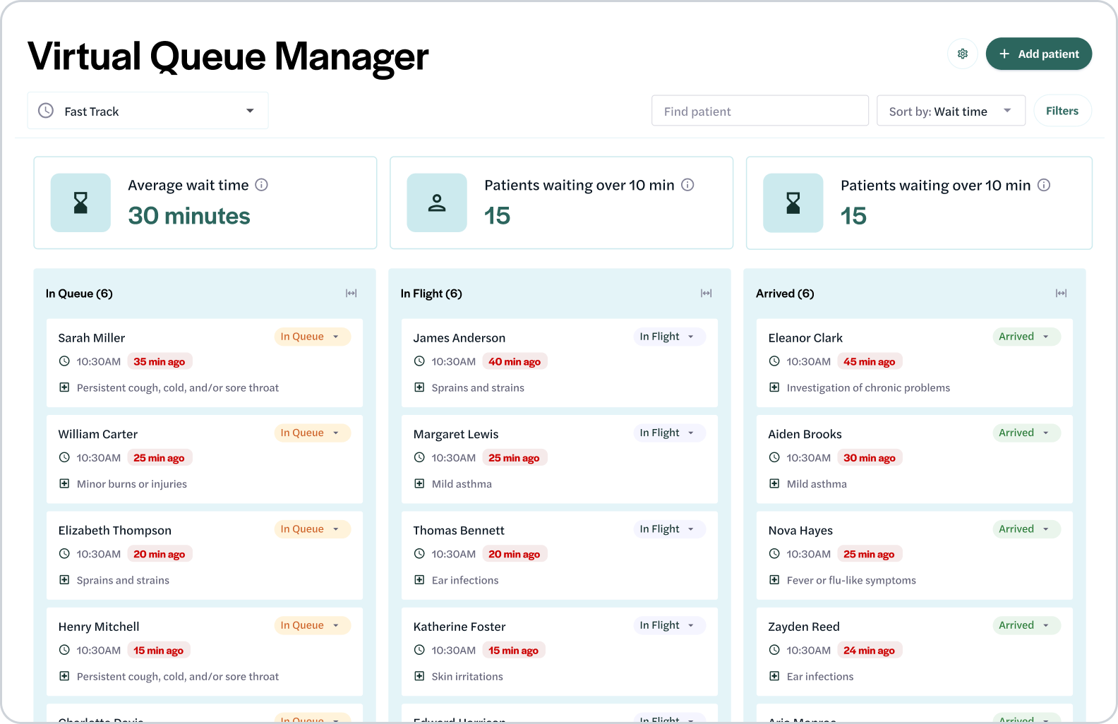Click the clock icon in Zayden Reed's card
Screen dimensions: 1118x724
774,650
